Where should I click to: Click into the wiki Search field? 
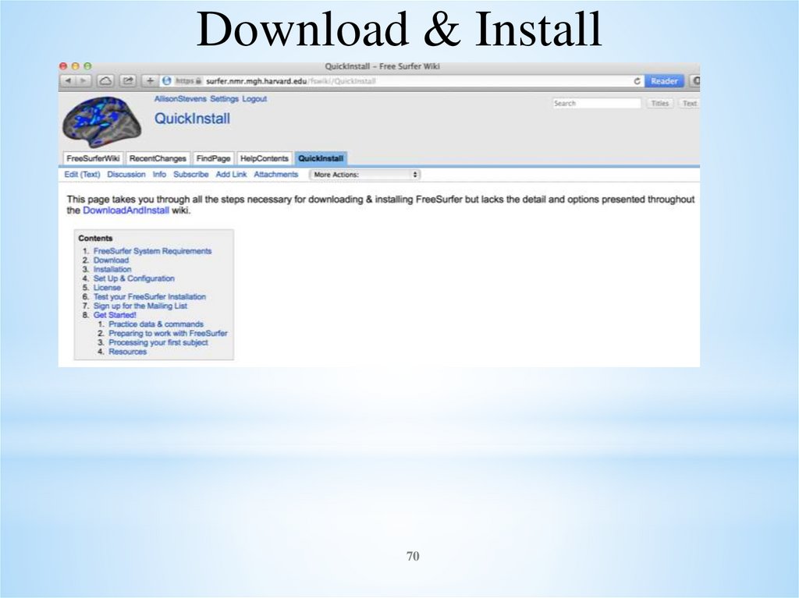[x=597, y=104]
